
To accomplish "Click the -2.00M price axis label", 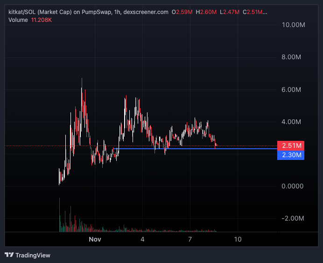I will [293, 218].
